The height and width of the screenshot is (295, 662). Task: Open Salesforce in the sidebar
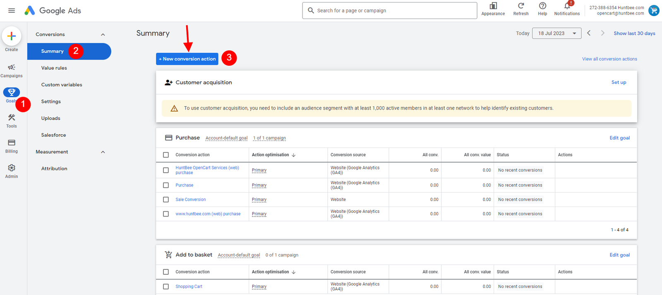[x=54, y=135]
